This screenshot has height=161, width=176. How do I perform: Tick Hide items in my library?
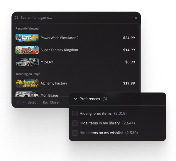(x=75, y=123)
